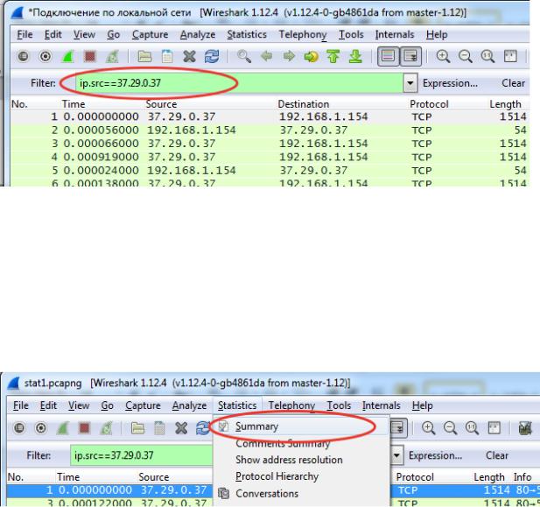Image resolution: width=540 pixels, height=507 pixels.
Task: Open the Statistics menu in stat1.pcapng window
Action: (x=237, y=405)
